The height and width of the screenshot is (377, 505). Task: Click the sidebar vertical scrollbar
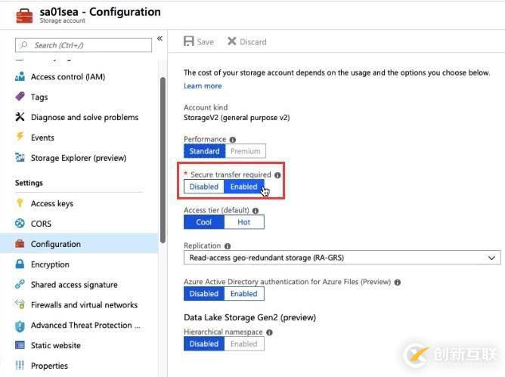click(x=163, y=151)
